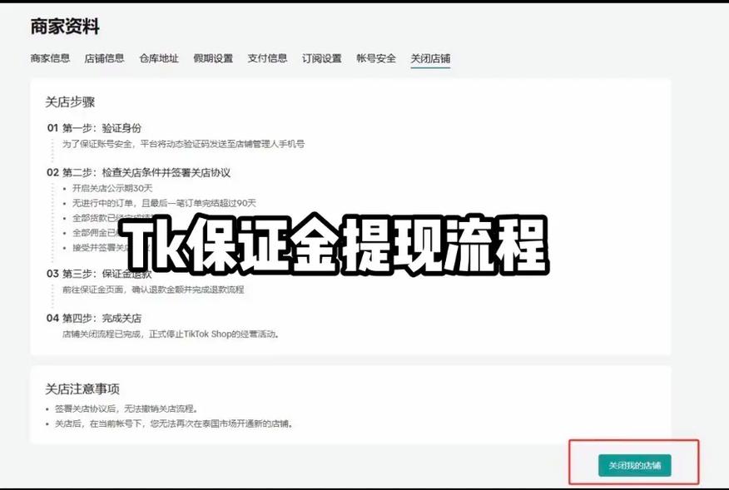Open the 帐号安全 tab
The image size is (729, 490).
(374, 58)
